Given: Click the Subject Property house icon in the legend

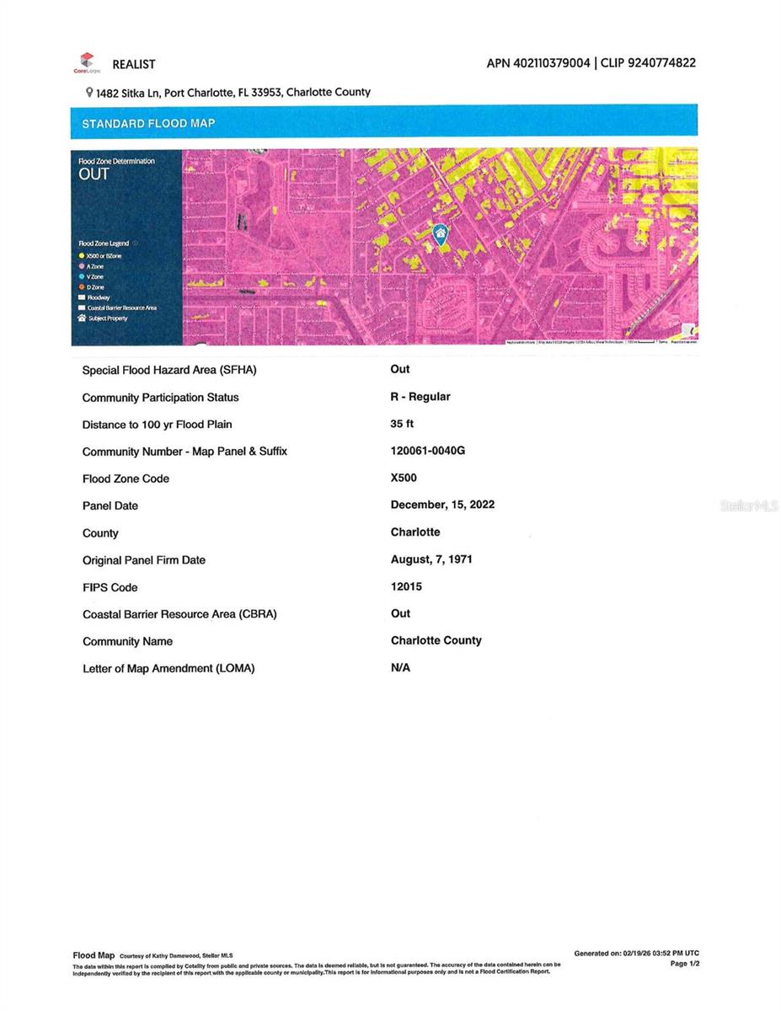Looking at the screenshot, I should pos(82,318).
